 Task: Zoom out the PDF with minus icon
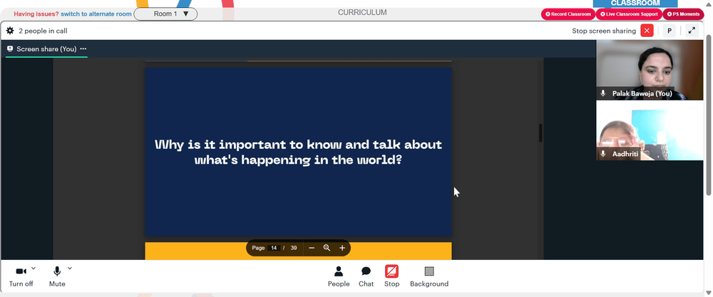click(x=312, y=248)
